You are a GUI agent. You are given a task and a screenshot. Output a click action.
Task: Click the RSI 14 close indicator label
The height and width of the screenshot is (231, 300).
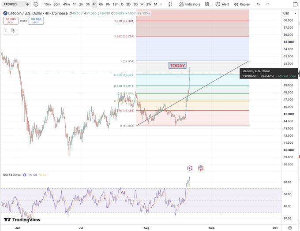12,175
